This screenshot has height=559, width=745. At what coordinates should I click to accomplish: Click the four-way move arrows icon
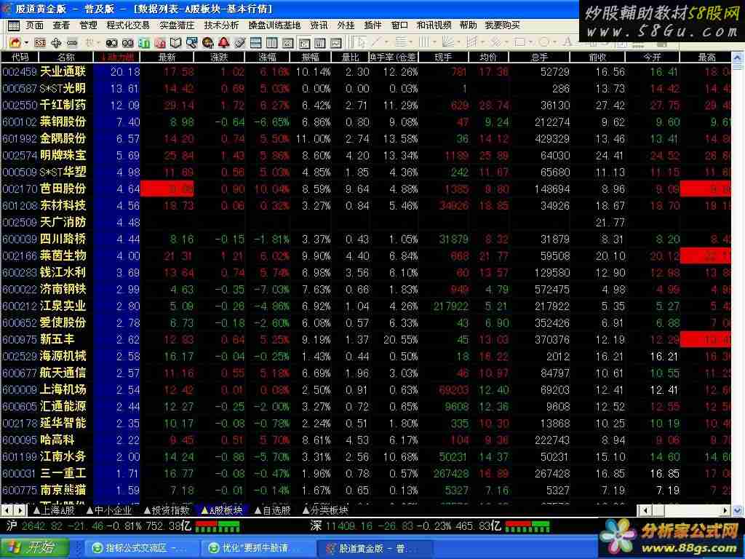pyautogui.click(x=56, y=43)
